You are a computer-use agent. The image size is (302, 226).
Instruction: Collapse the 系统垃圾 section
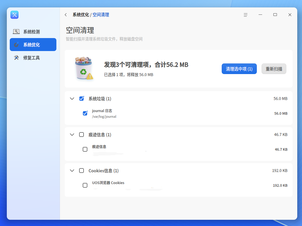tap(72, 99)
